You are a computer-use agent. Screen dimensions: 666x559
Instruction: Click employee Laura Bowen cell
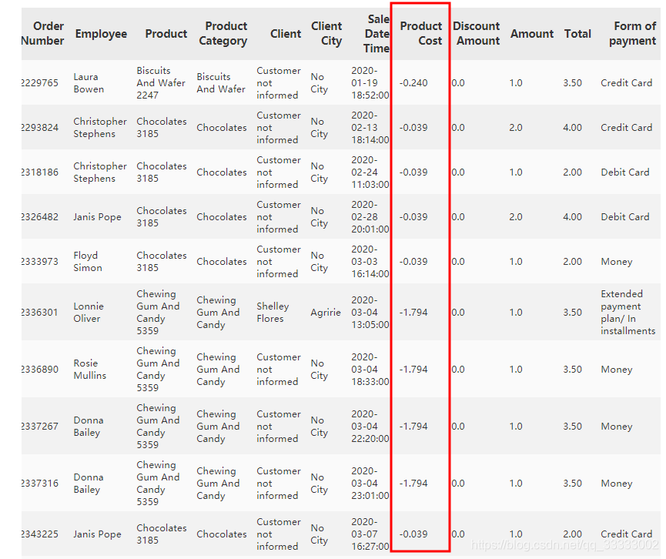(x=89, y=83)
